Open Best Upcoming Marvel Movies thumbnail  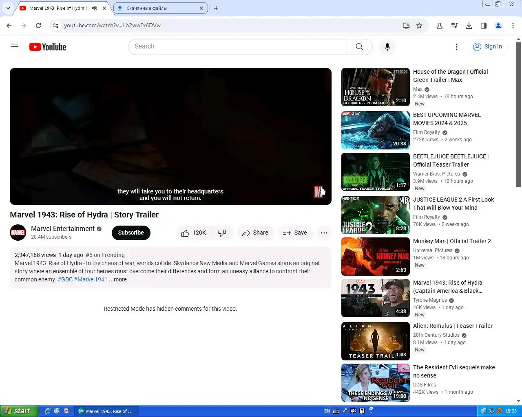[376, 130]
